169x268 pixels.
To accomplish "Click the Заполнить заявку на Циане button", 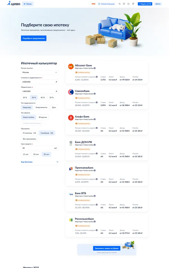I will coord(107,248).
